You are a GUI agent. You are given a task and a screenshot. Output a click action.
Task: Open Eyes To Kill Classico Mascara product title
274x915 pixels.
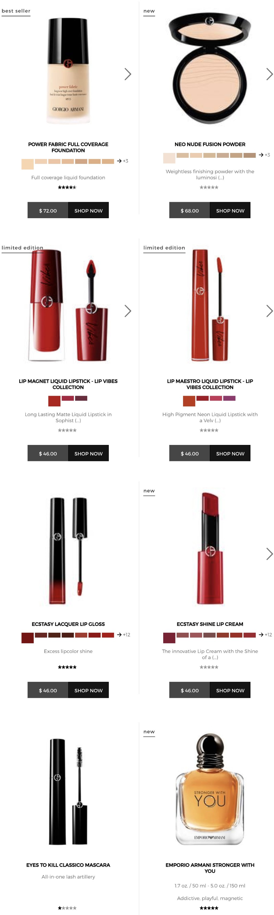click(x=68, y=865)
